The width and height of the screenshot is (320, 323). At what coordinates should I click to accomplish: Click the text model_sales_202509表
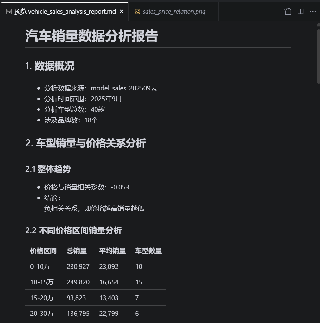coord(124,88)
